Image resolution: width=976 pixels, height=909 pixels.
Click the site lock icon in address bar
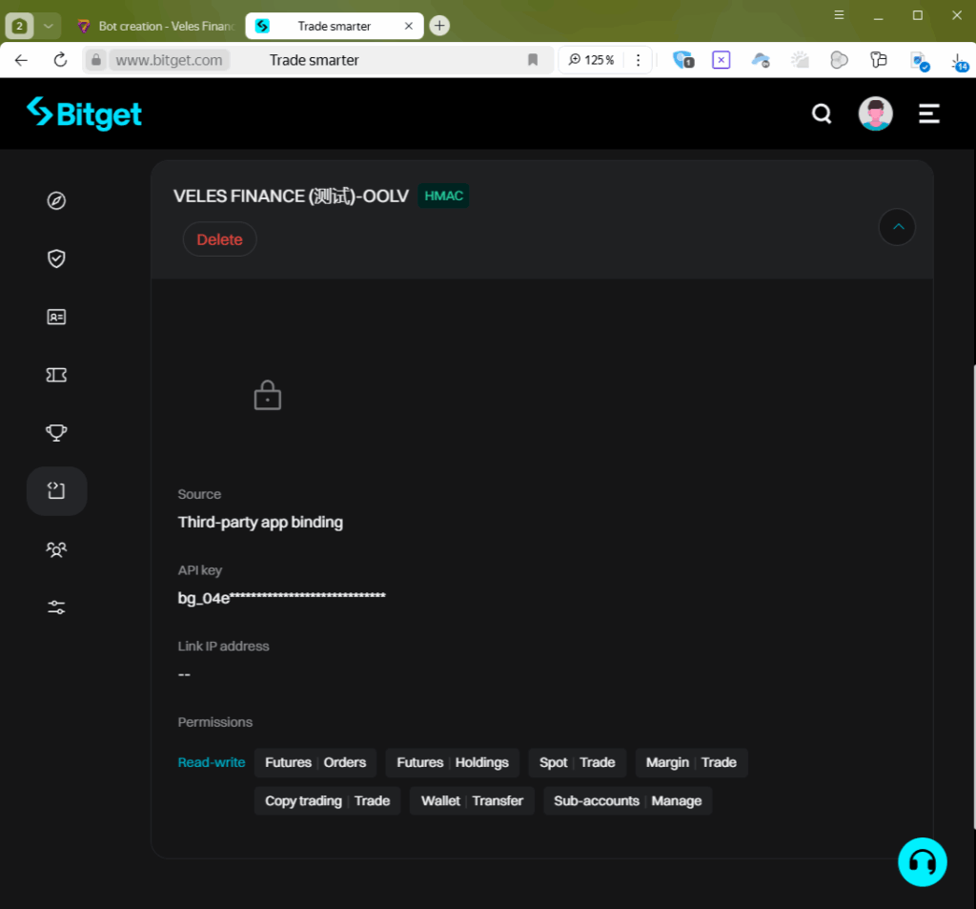(96, 60)
